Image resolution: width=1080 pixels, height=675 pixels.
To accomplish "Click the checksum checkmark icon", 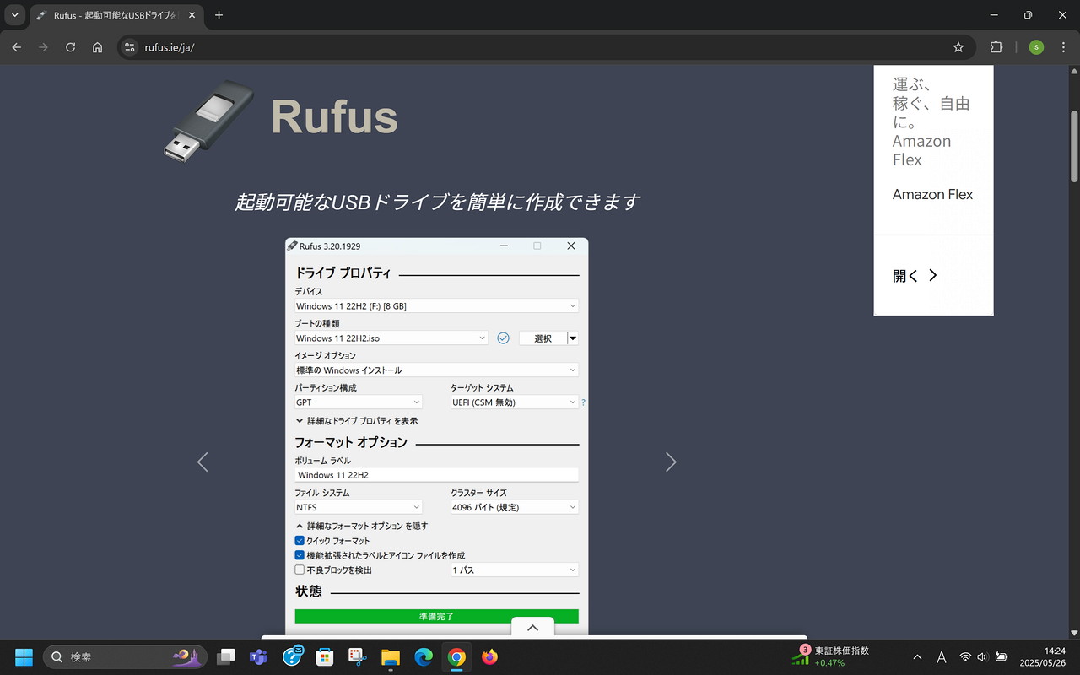I will [x=504, y=338].
